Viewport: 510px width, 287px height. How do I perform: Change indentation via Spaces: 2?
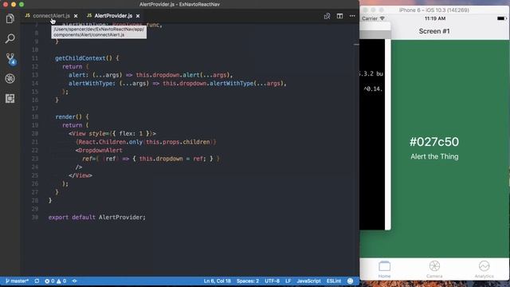coord(248,281)
